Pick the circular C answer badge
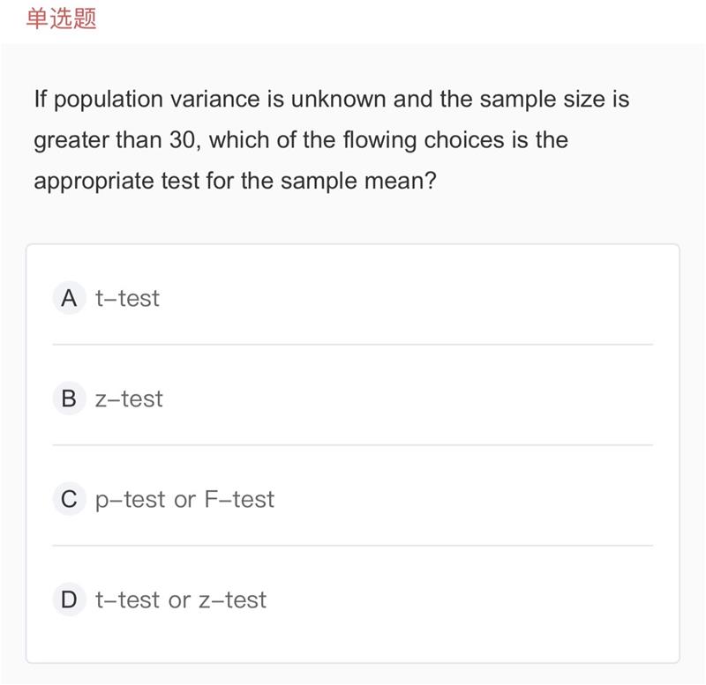This screenshot has width=706, height=685. tap(69, 499)
